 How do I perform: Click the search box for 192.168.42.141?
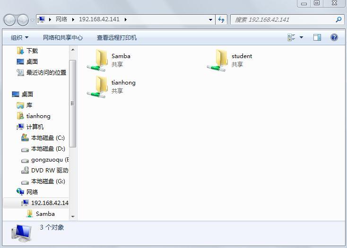287,20
